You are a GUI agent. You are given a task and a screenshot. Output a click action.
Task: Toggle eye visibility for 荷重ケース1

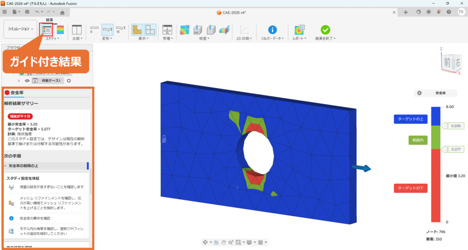click(27, 80)
